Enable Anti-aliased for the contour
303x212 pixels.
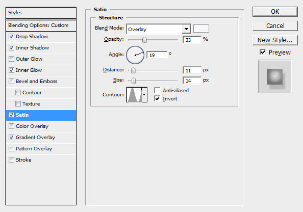157,90
